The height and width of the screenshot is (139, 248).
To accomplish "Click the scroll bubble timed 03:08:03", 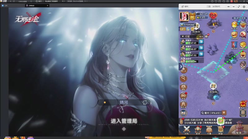I will (x=197, y=27).
